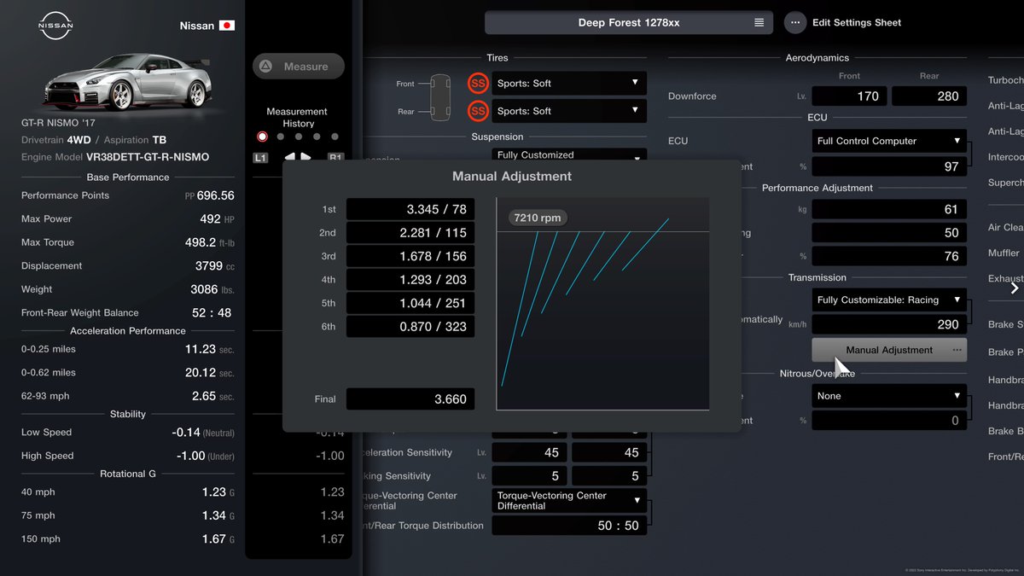Viewport: 1024px width, 576px height.
Task: Click the top speed value 290
Action: point(889,324)
